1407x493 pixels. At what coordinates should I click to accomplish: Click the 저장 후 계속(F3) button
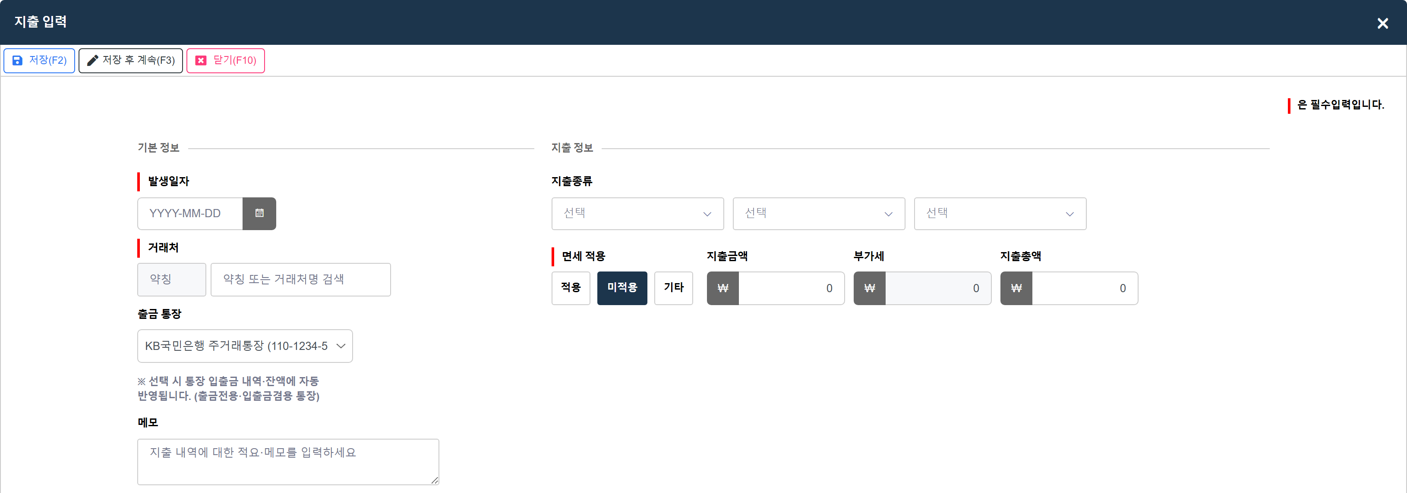(x=130, y=60)
